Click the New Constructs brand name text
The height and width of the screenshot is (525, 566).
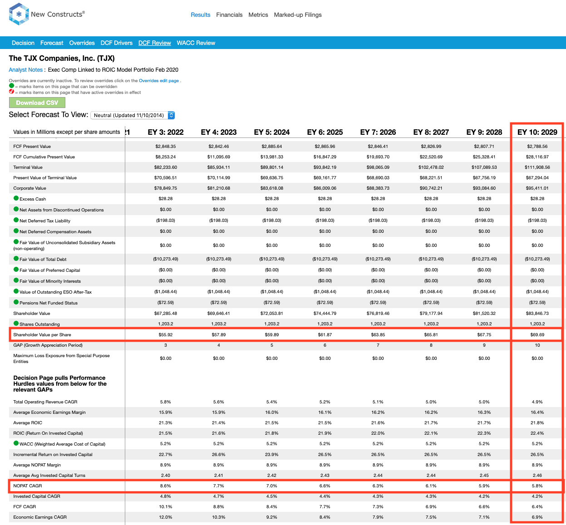click(58, 14)
